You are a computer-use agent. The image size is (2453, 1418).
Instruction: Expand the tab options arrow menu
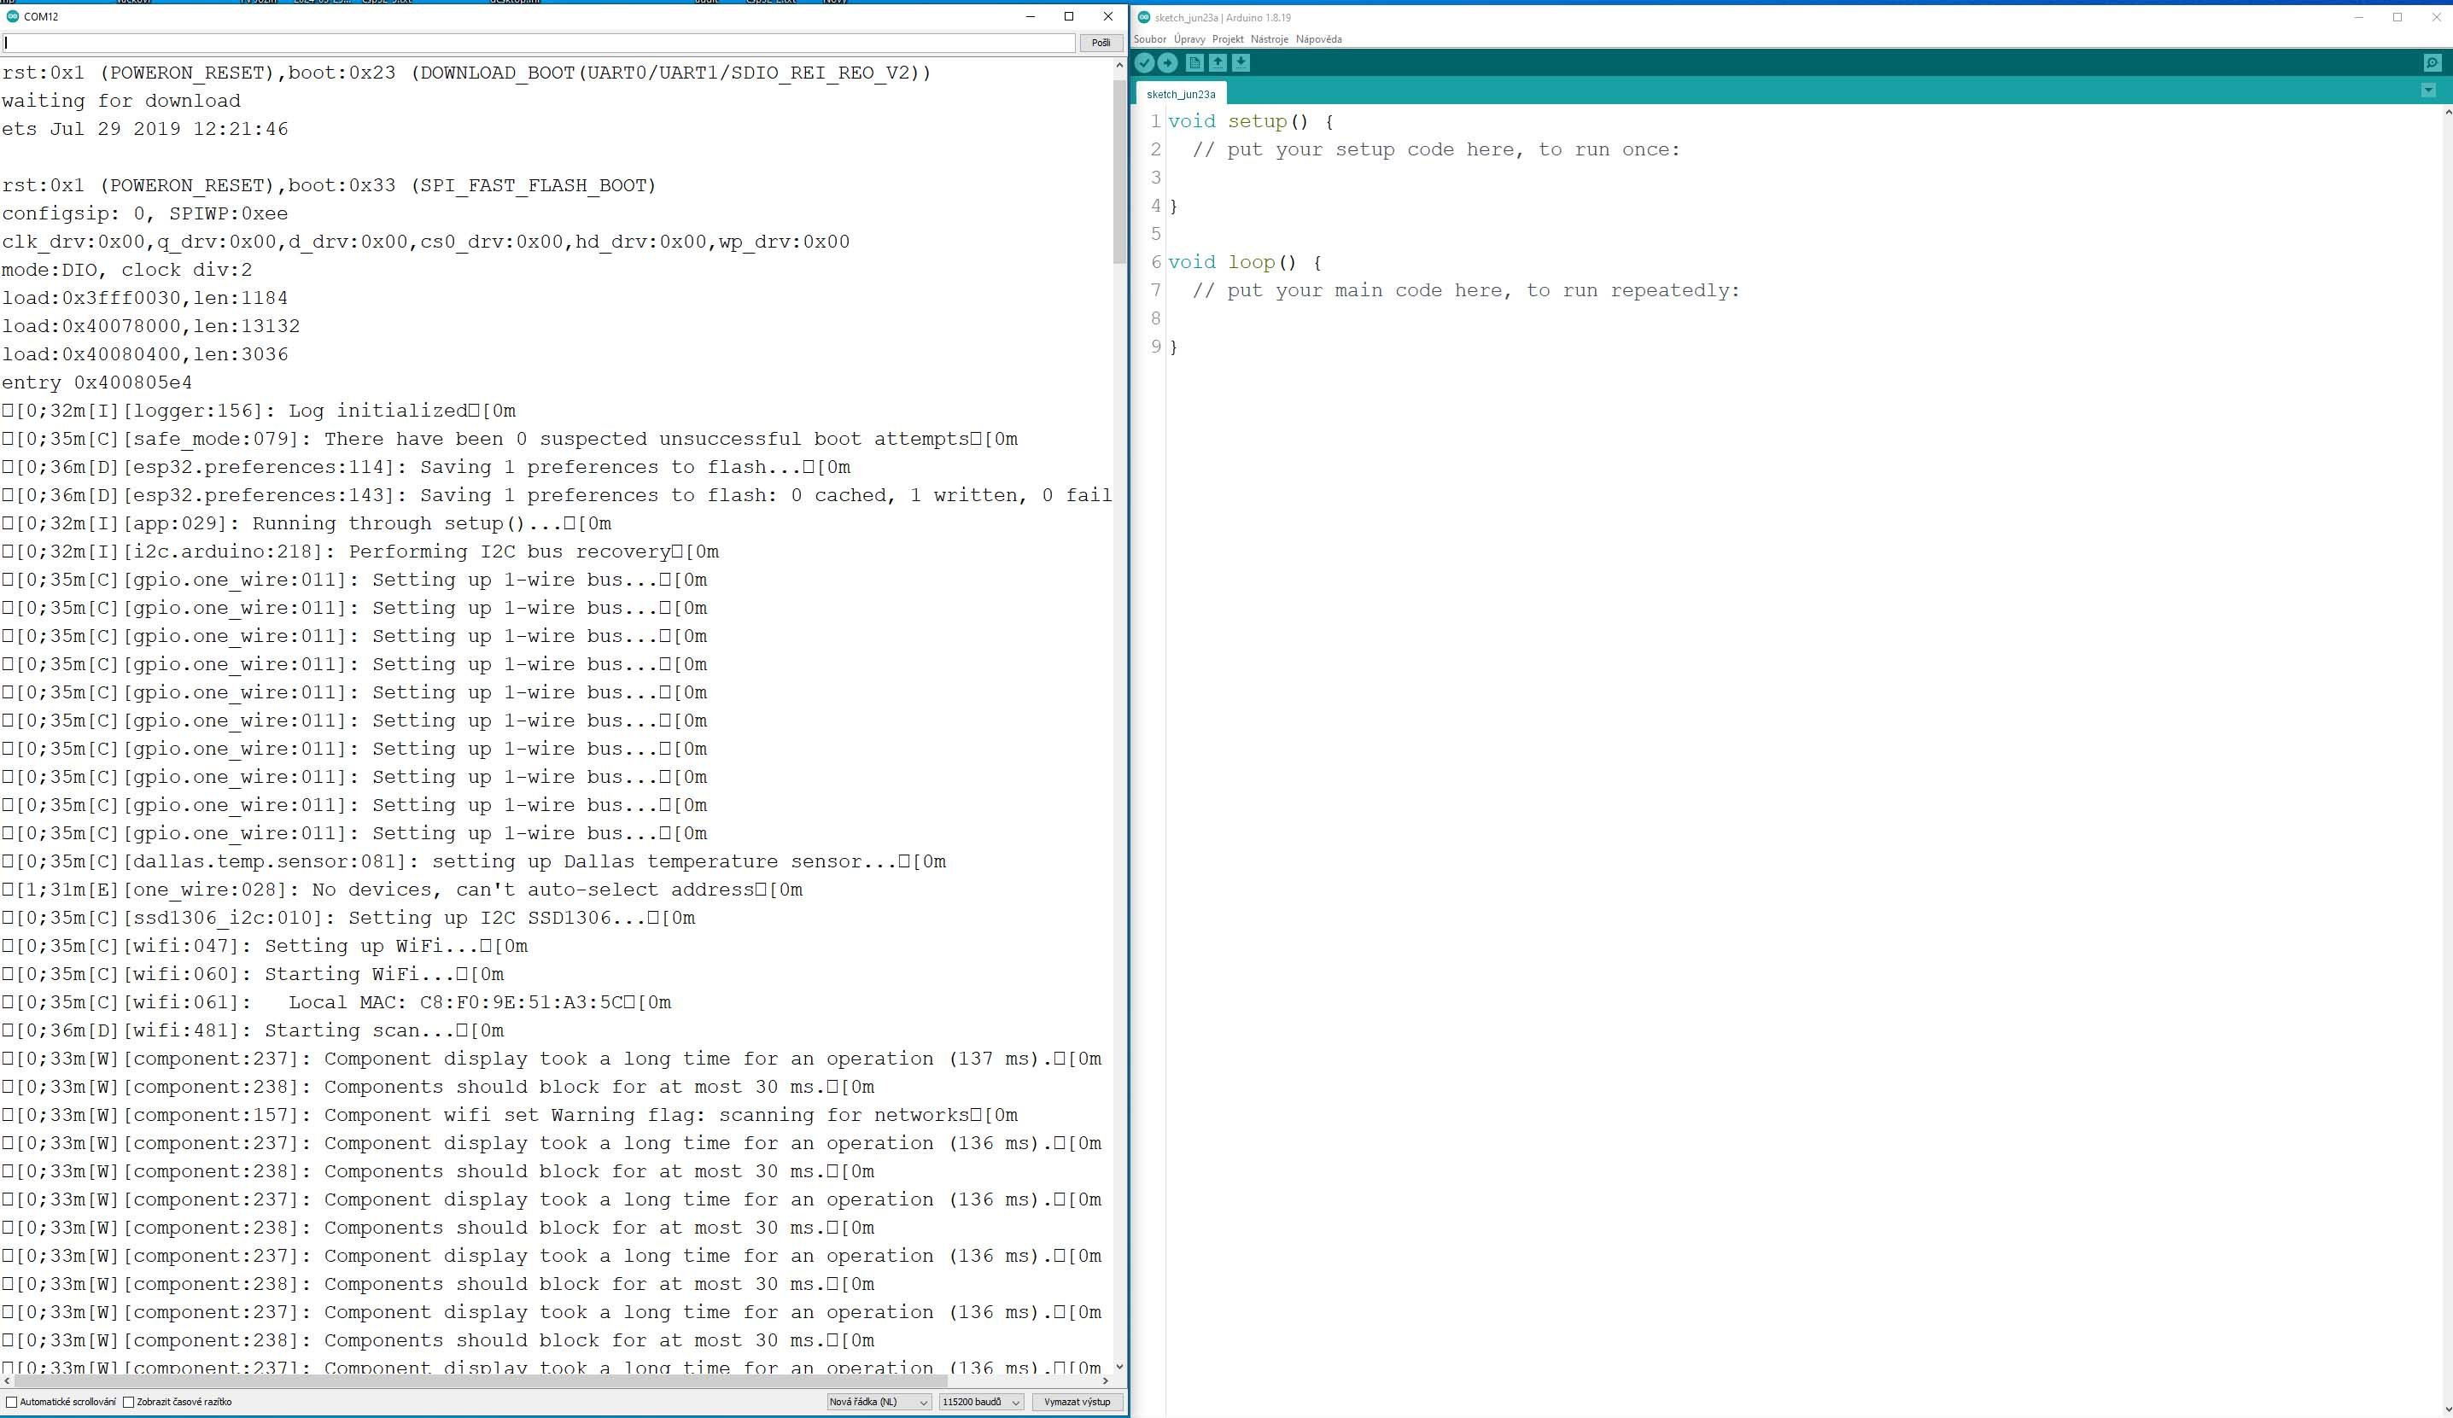2427,90
